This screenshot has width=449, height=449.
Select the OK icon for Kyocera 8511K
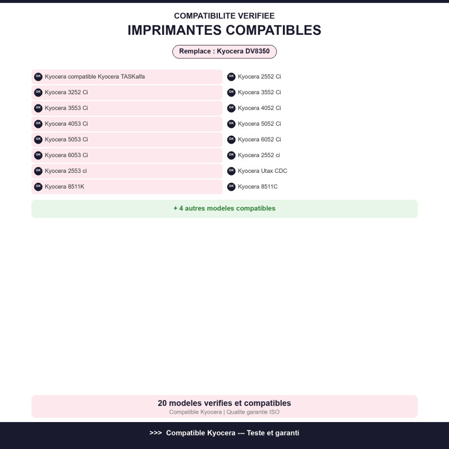38,187
